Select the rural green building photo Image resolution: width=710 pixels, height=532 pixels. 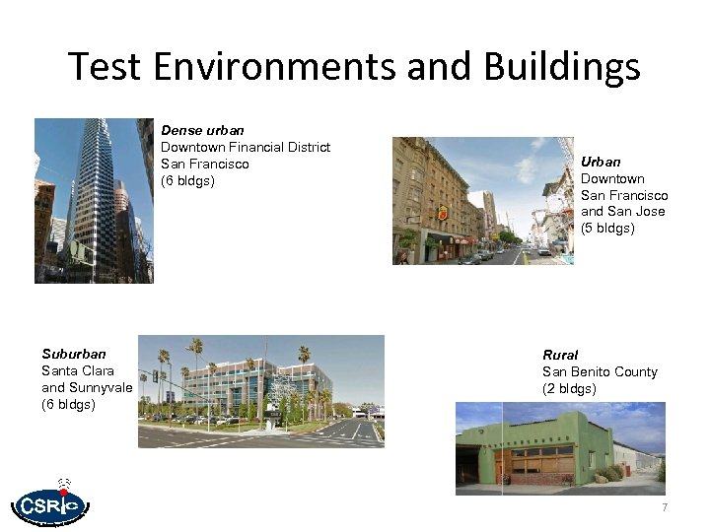560,448
